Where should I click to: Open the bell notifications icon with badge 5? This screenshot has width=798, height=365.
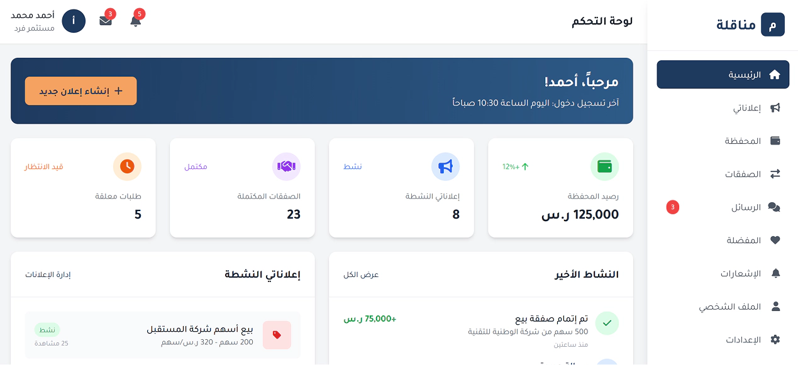pyautogui.click(x=135, y=21)
